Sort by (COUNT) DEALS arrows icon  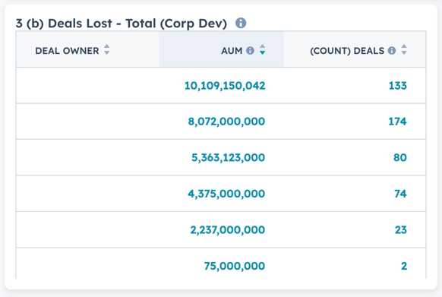coord(404,49)
